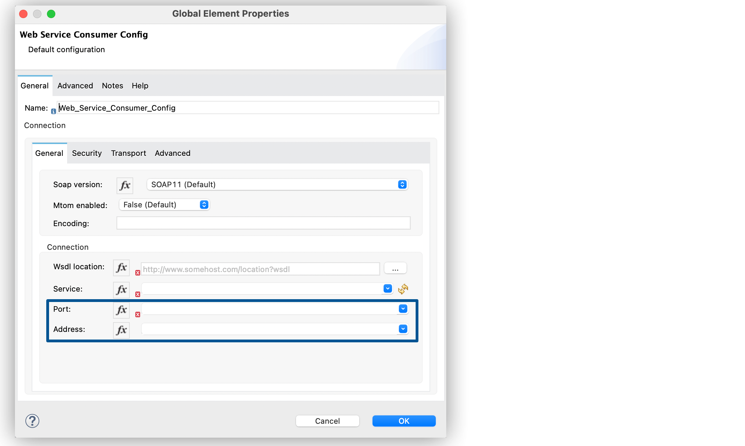The image size is (745, 446).
Task: Open the Security connection tab
Action: pos(87,153)
